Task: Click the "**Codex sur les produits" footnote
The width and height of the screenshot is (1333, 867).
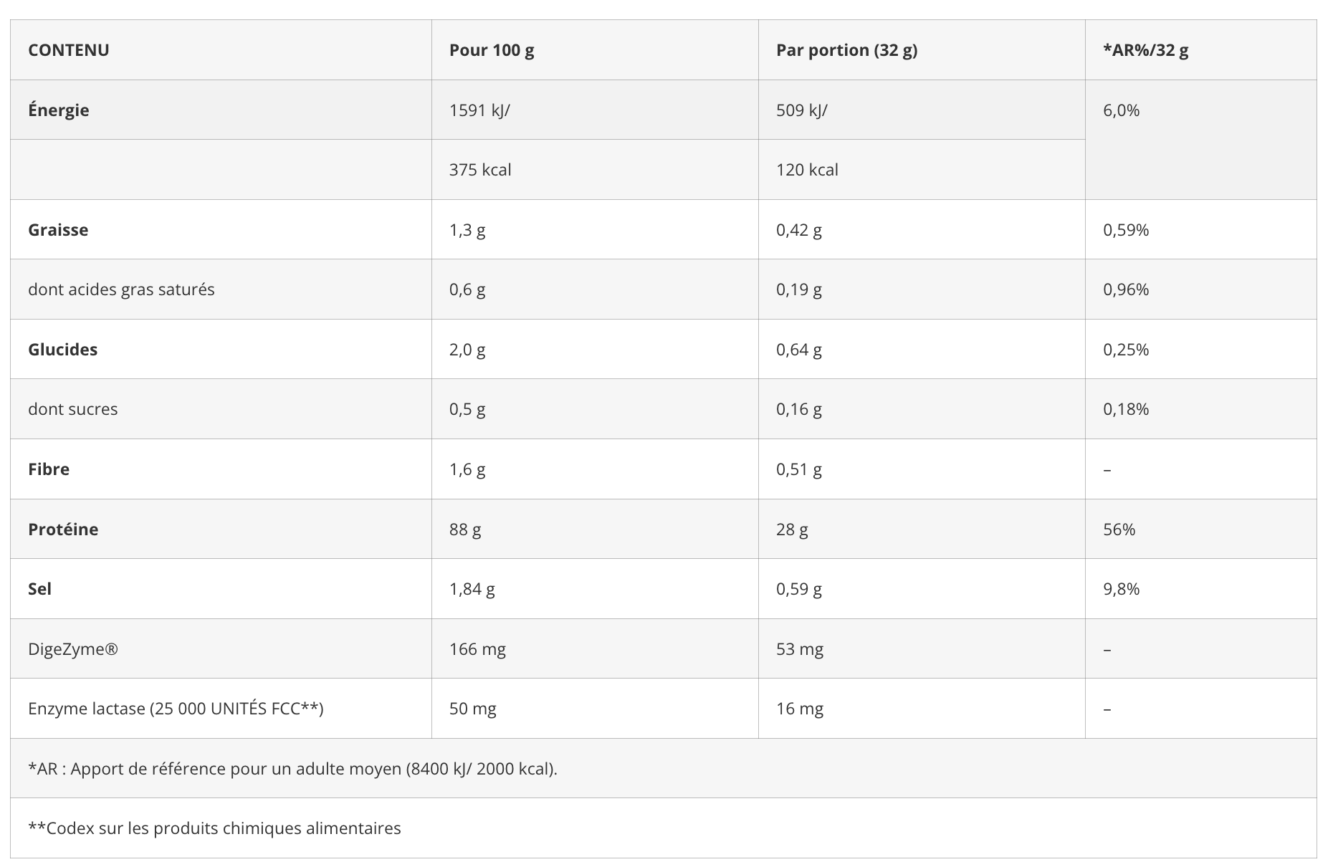Action: pyautogui.click(x=214, y=828)
